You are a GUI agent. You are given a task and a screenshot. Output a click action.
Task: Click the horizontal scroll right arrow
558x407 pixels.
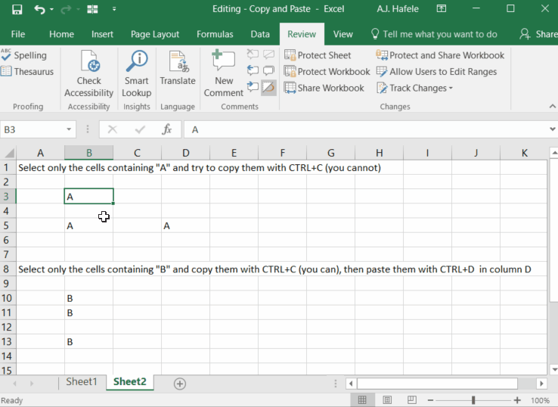point(541,384)
